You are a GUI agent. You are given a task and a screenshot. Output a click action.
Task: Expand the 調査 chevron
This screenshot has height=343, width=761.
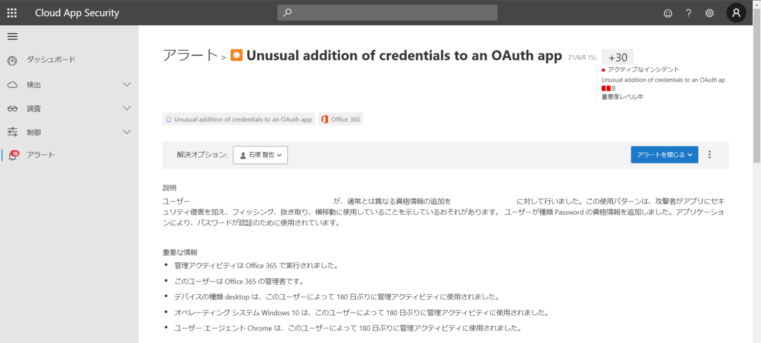pyautogui.click(x=126, y=108)
